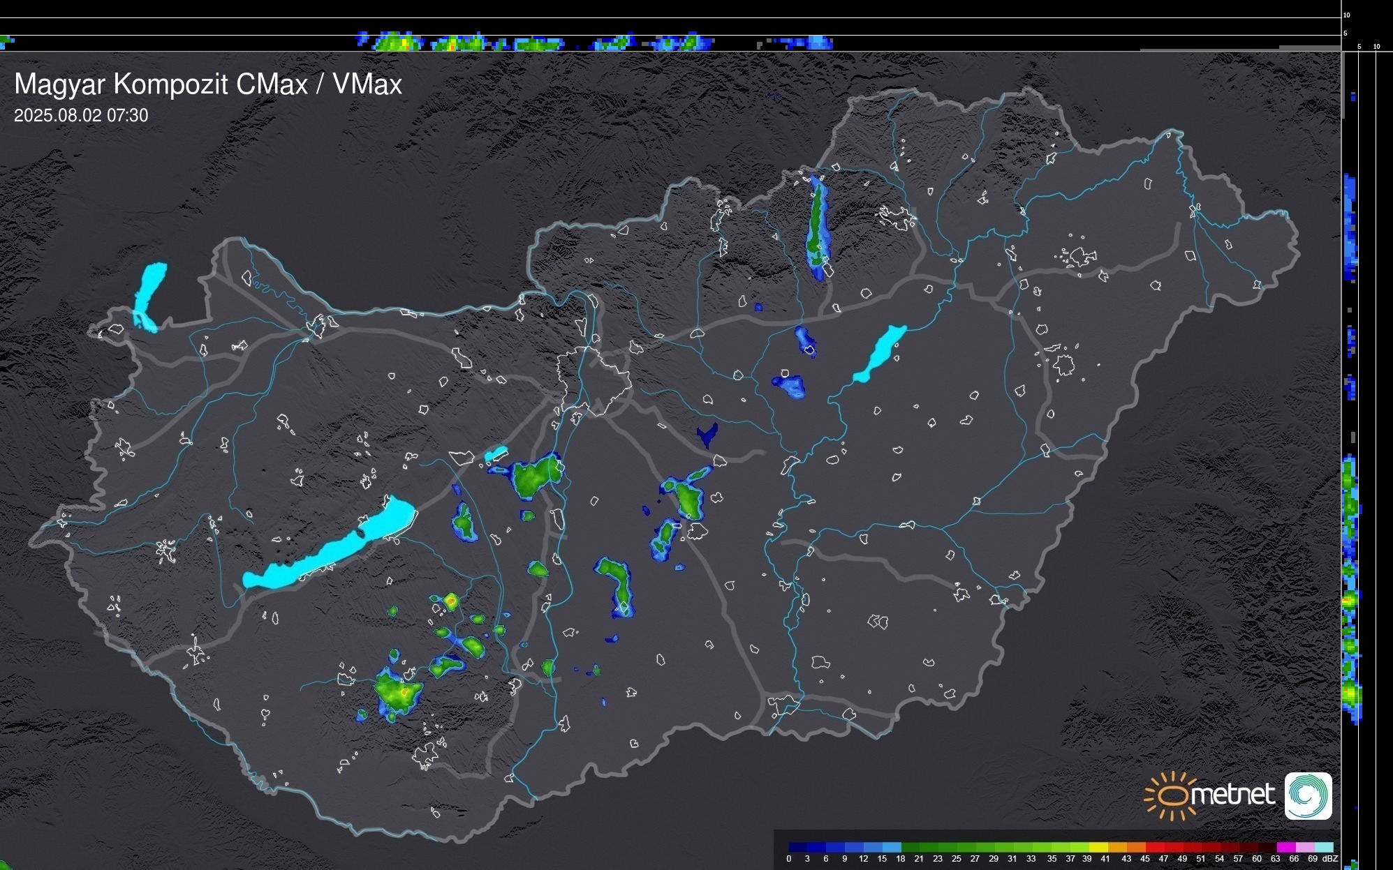
Task: Click the dark green 18 dBZ swatch
Action: (910, 847)
